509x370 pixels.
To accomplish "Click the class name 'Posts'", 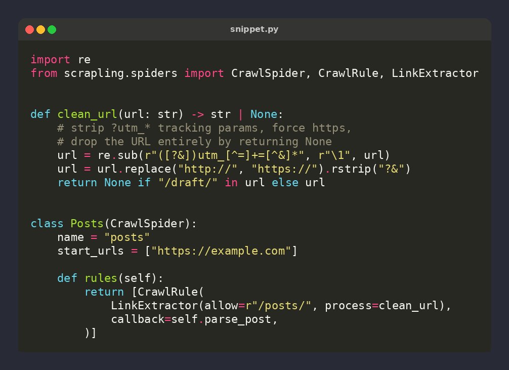I will point(87,224).
